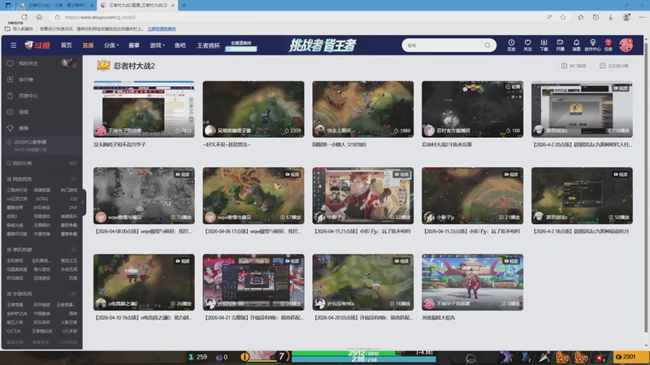Open live stream thumbnail with 2339 viewers
Screen dimensions: 650x365
[253, 109]
